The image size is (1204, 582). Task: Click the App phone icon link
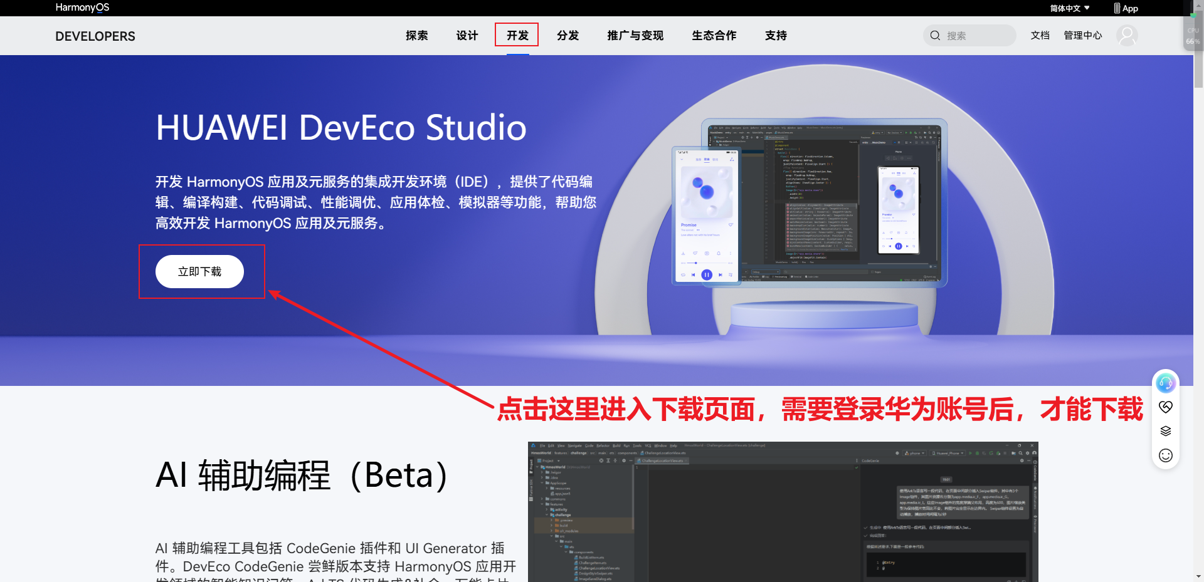(1126, 8)
